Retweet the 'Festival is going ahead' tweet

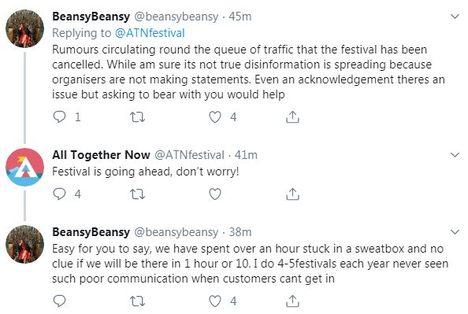138,194
